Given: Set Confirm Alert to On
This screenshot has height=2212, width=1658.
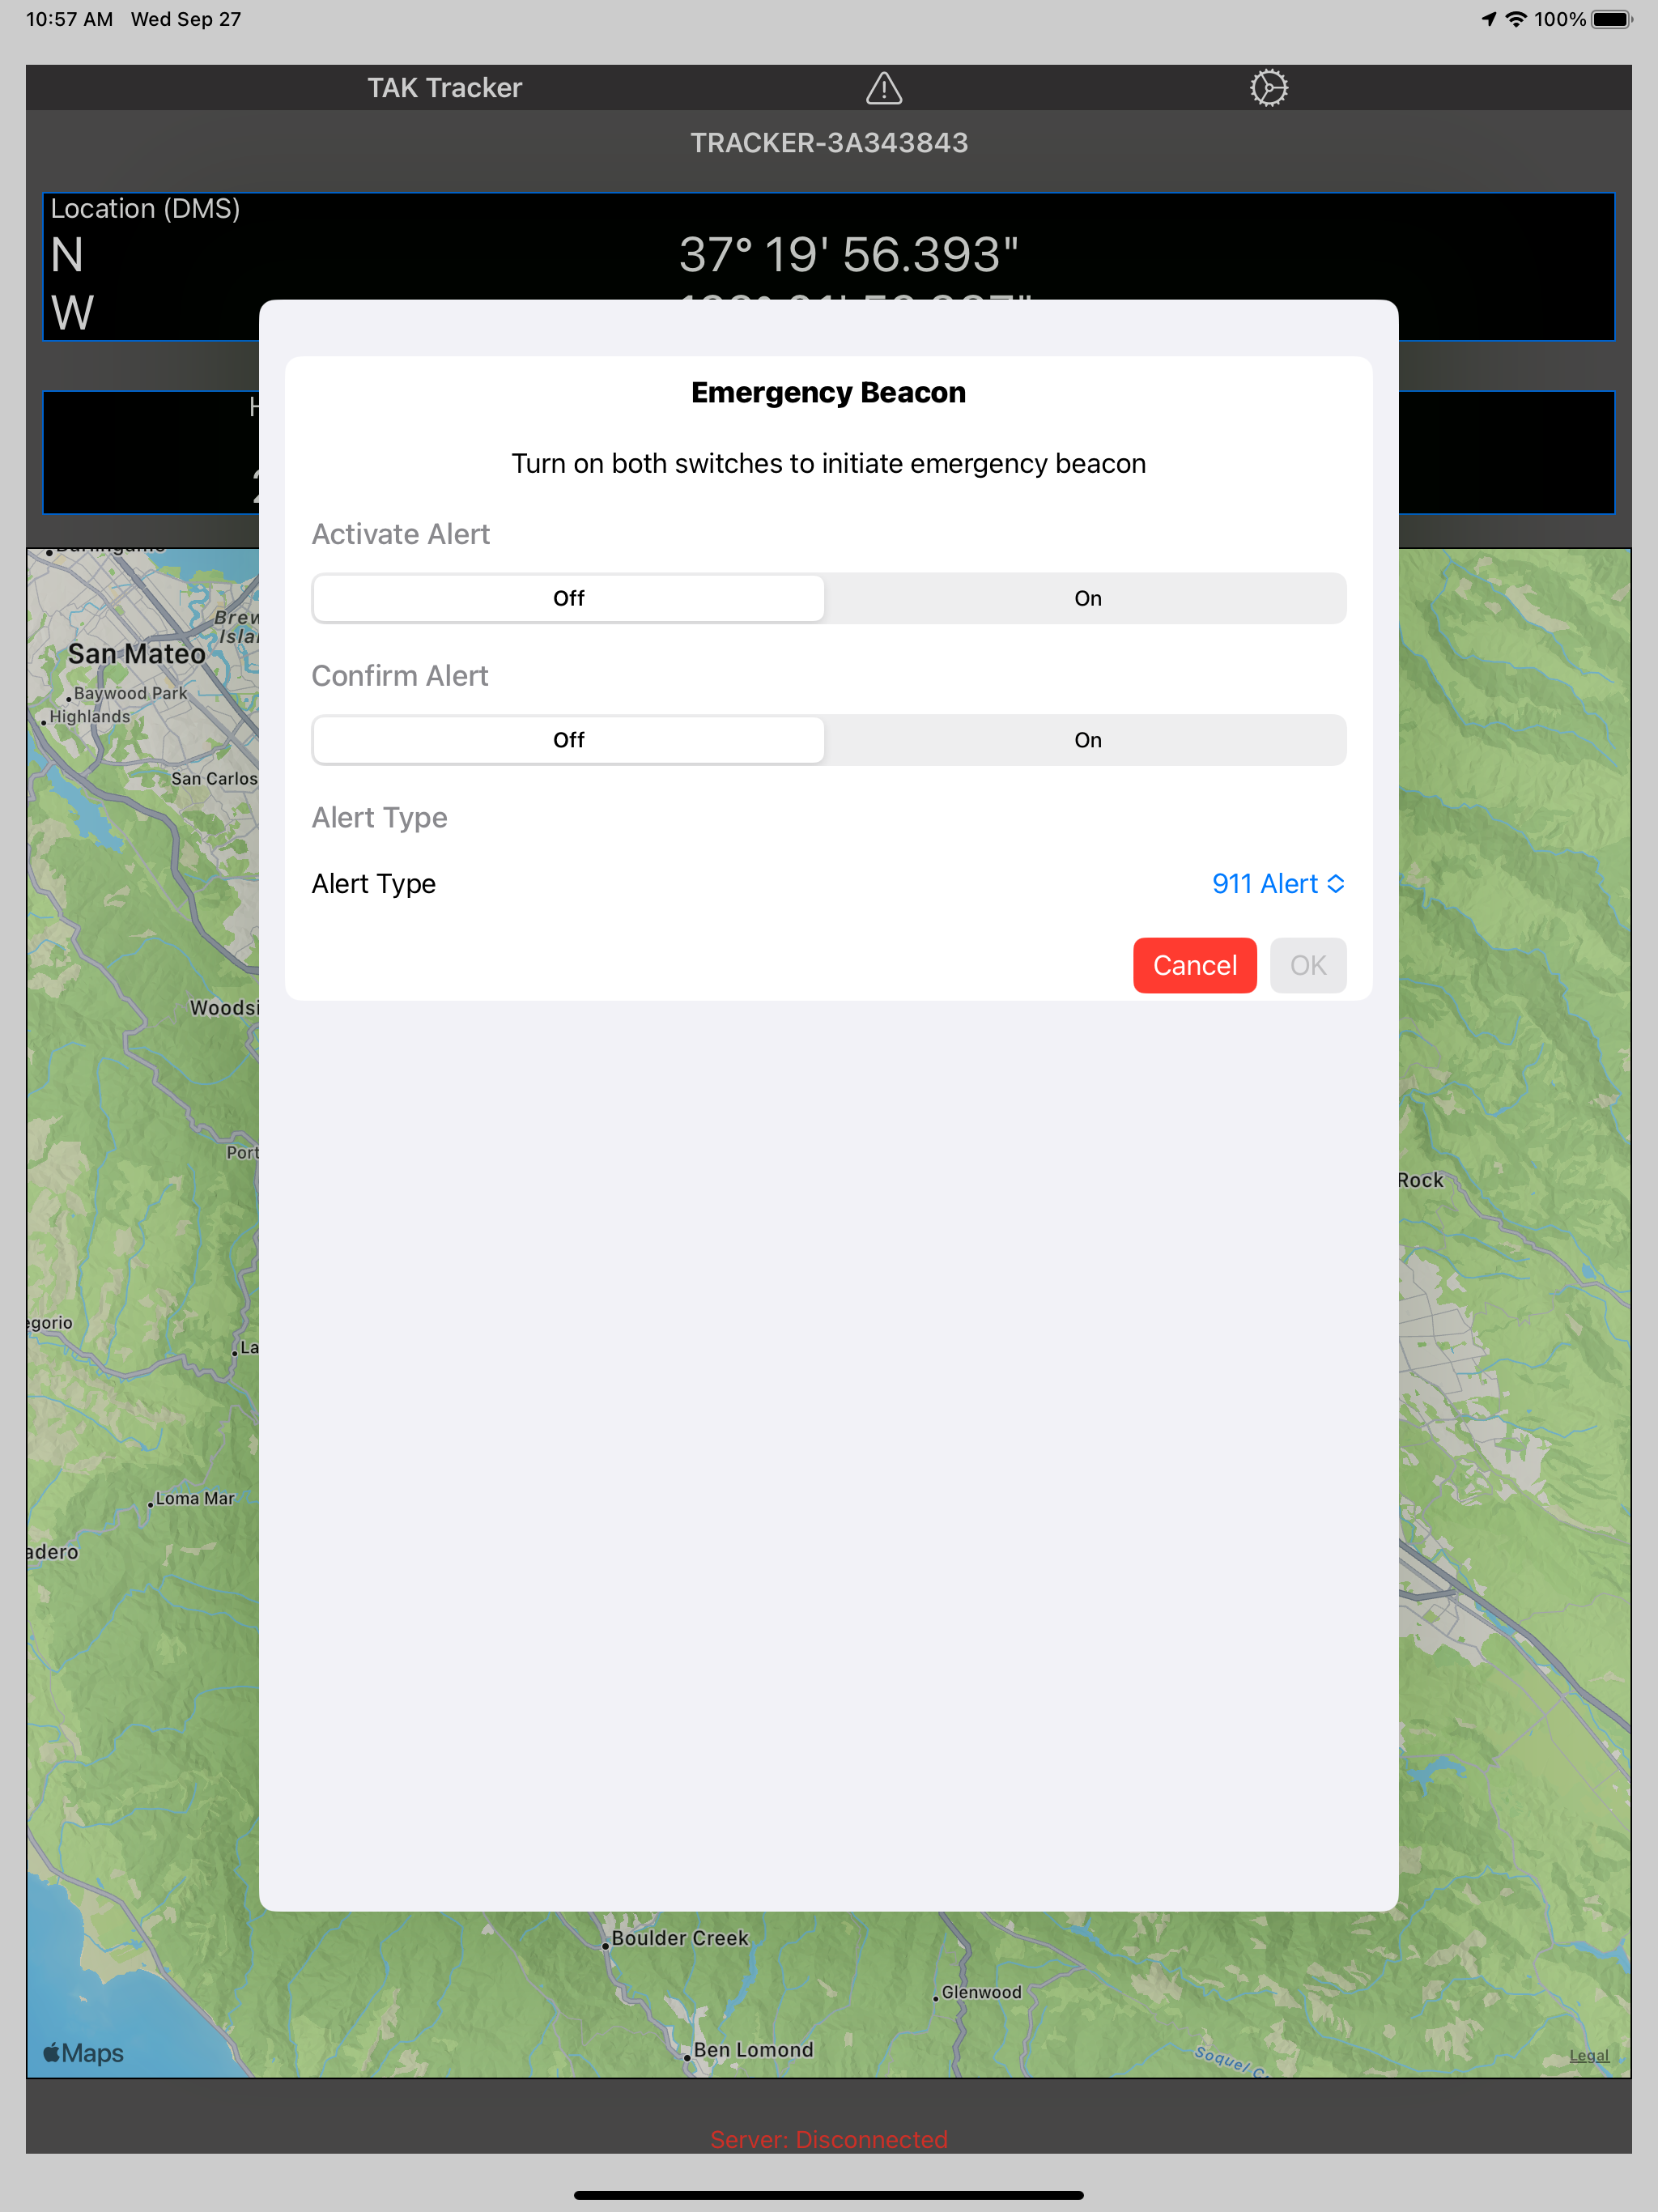Looking at the screenshot, I should (1087, 740).
